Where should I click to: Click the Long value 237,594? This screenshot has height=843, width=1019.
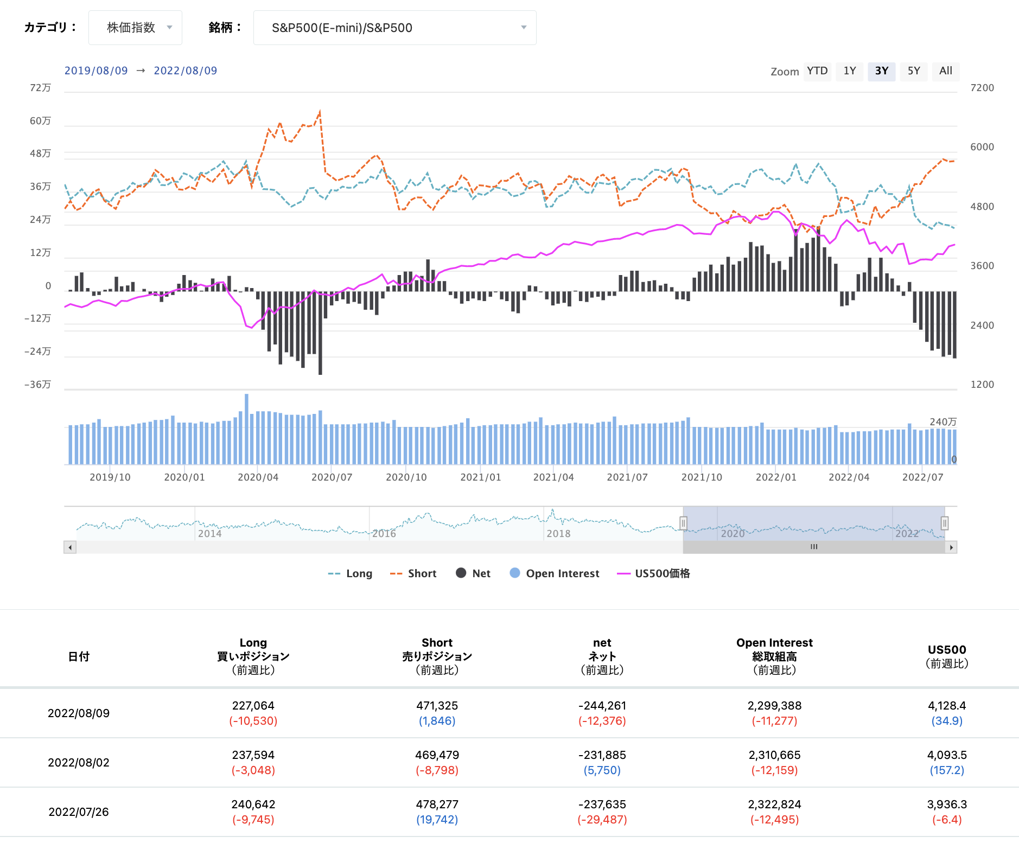click(x=253, y=755)
